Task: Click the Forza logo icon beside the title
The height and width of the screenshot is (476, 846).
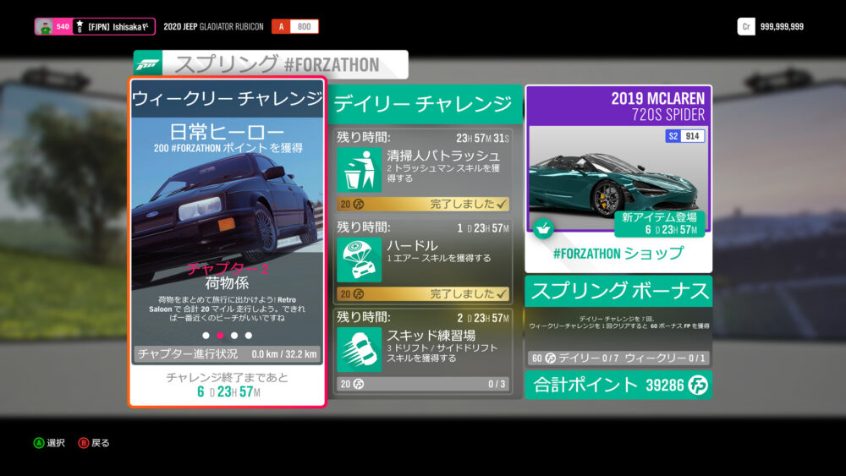Action: (148, 64)
